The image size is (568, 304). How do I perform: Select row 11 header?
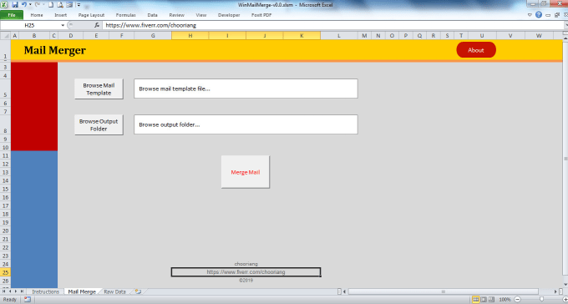[6, 156]
